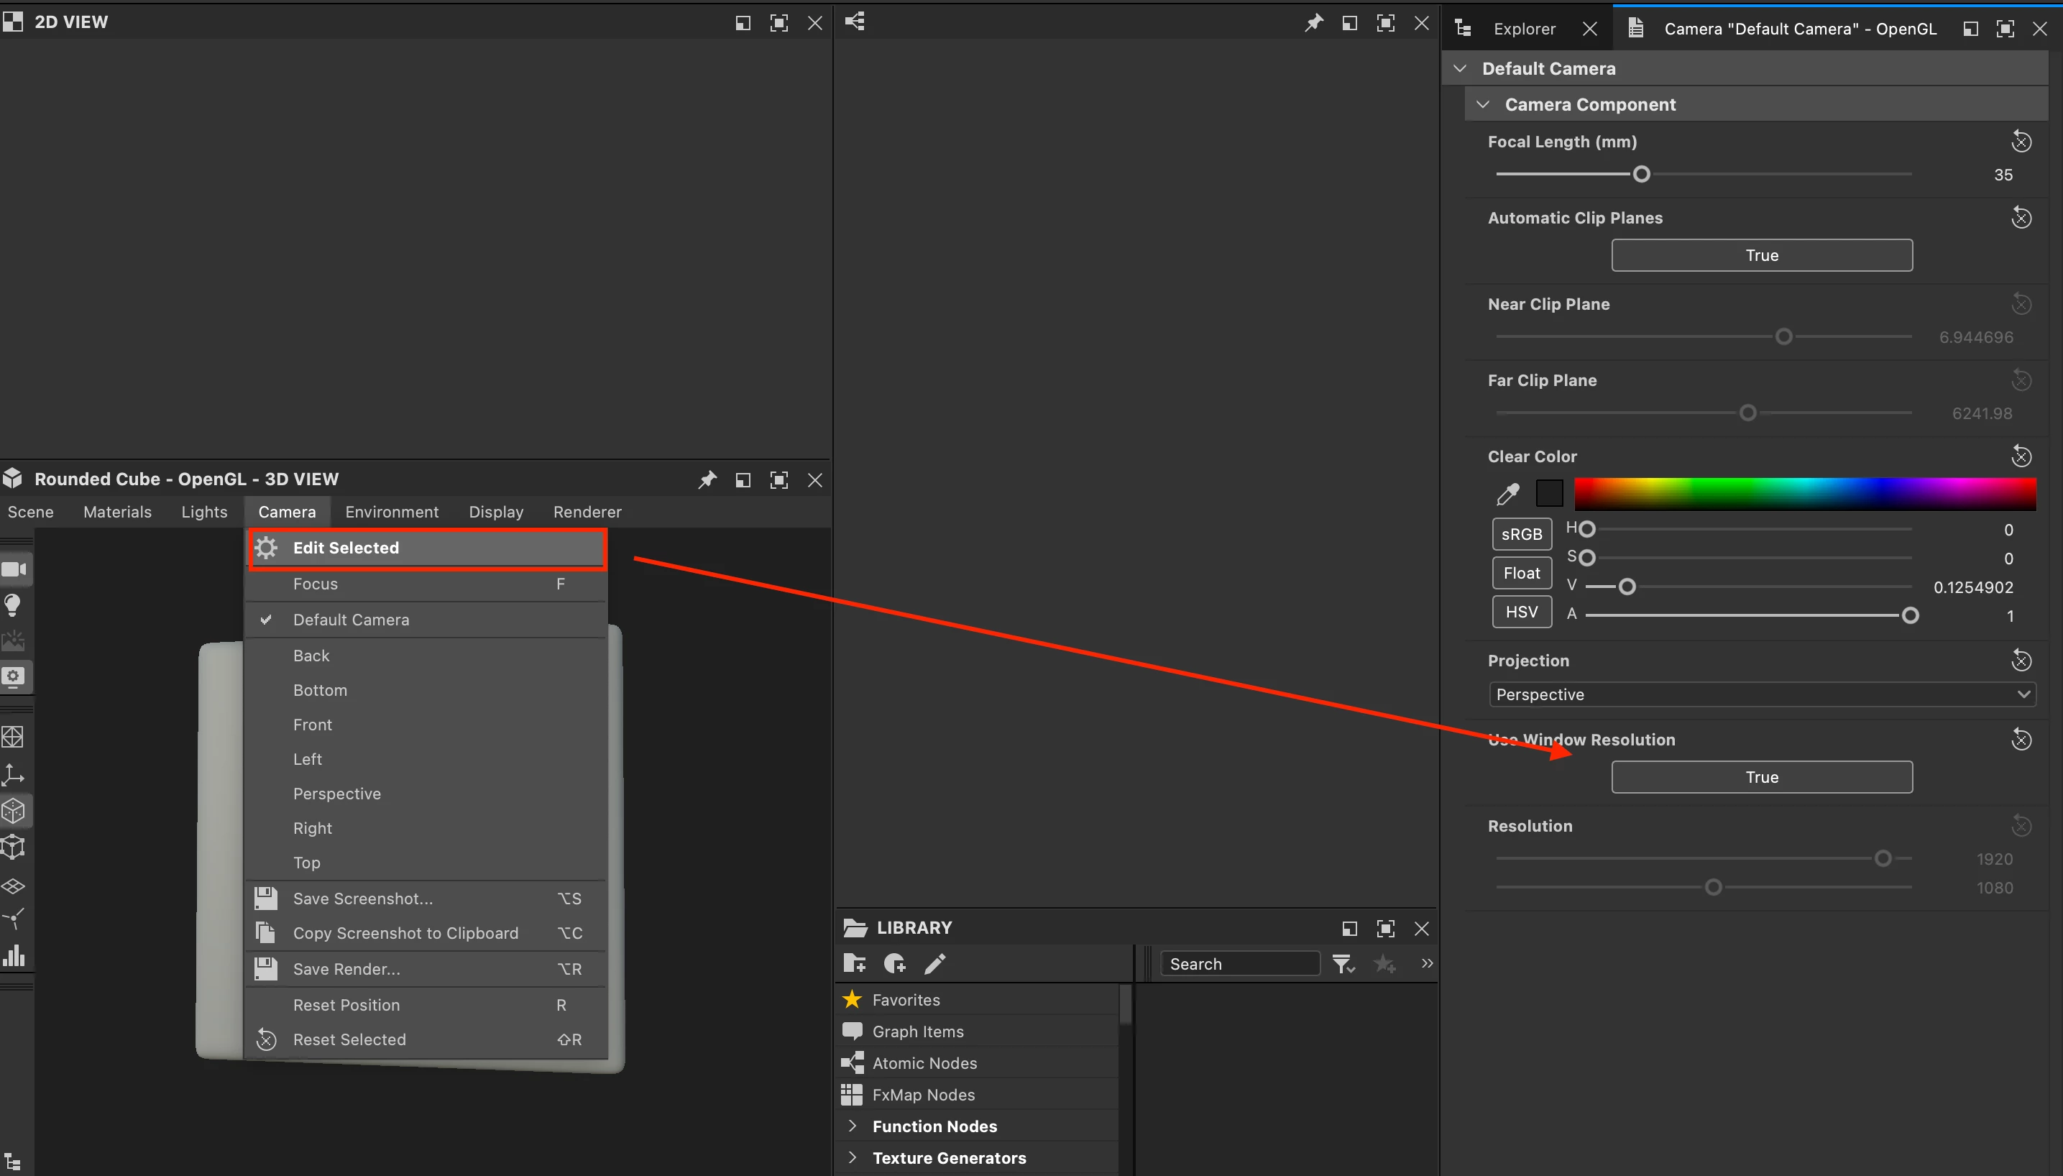Select the Default Camera checked entry

click(352, 620)
